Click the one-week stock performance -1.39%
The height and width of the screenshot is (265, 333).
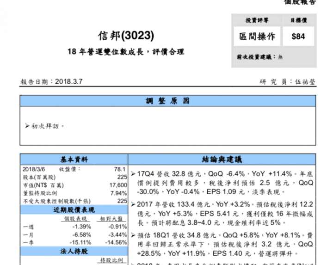[82, 227]
